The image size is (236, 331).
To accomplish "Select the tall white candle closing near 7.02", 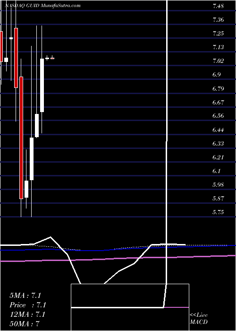I will pyautogui.click(x=42, y=85).
